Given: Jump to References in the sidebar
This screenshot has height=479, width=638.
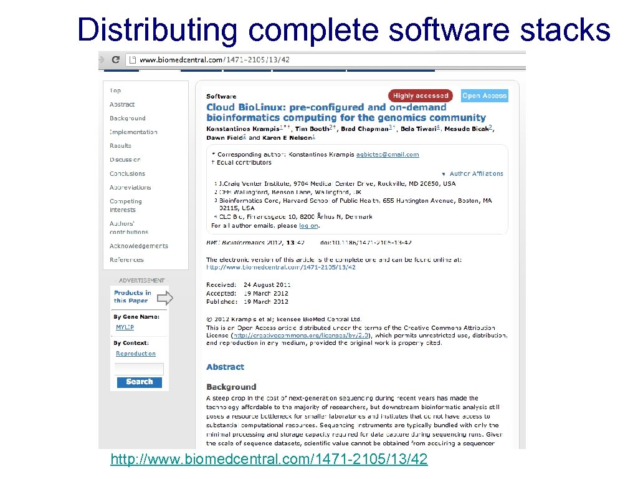Looking at the screenshot, I should pos(126,259).
